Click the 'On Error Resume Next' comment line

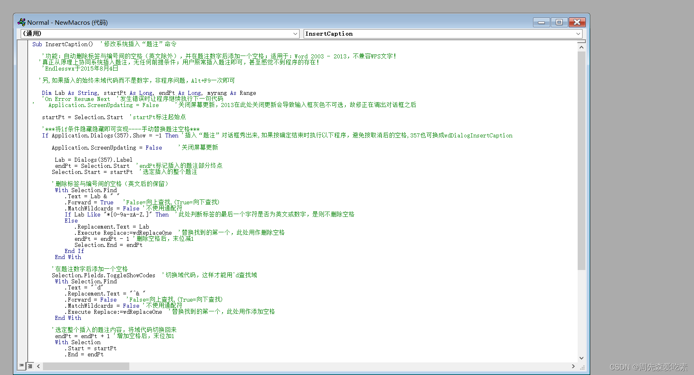pos(132,99)
